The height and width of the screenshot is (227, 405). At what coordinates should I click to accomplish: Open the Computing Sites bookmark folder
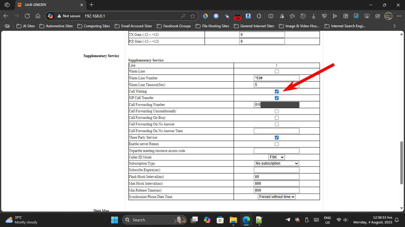[94, 26]
